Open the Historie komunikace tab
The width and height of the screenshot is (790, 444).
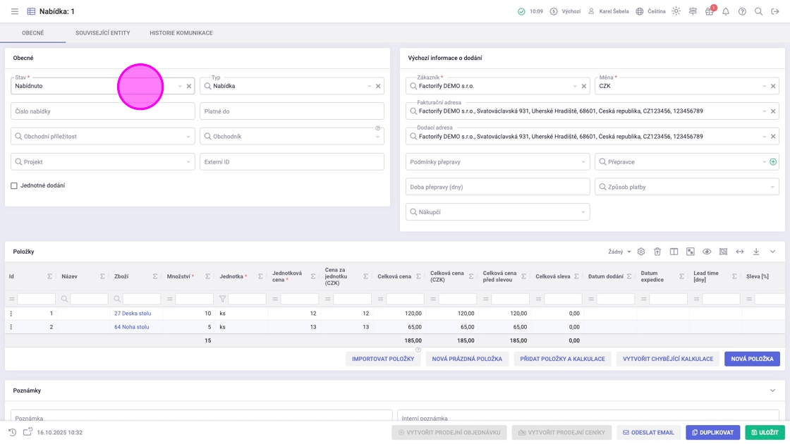coord(181,33)
